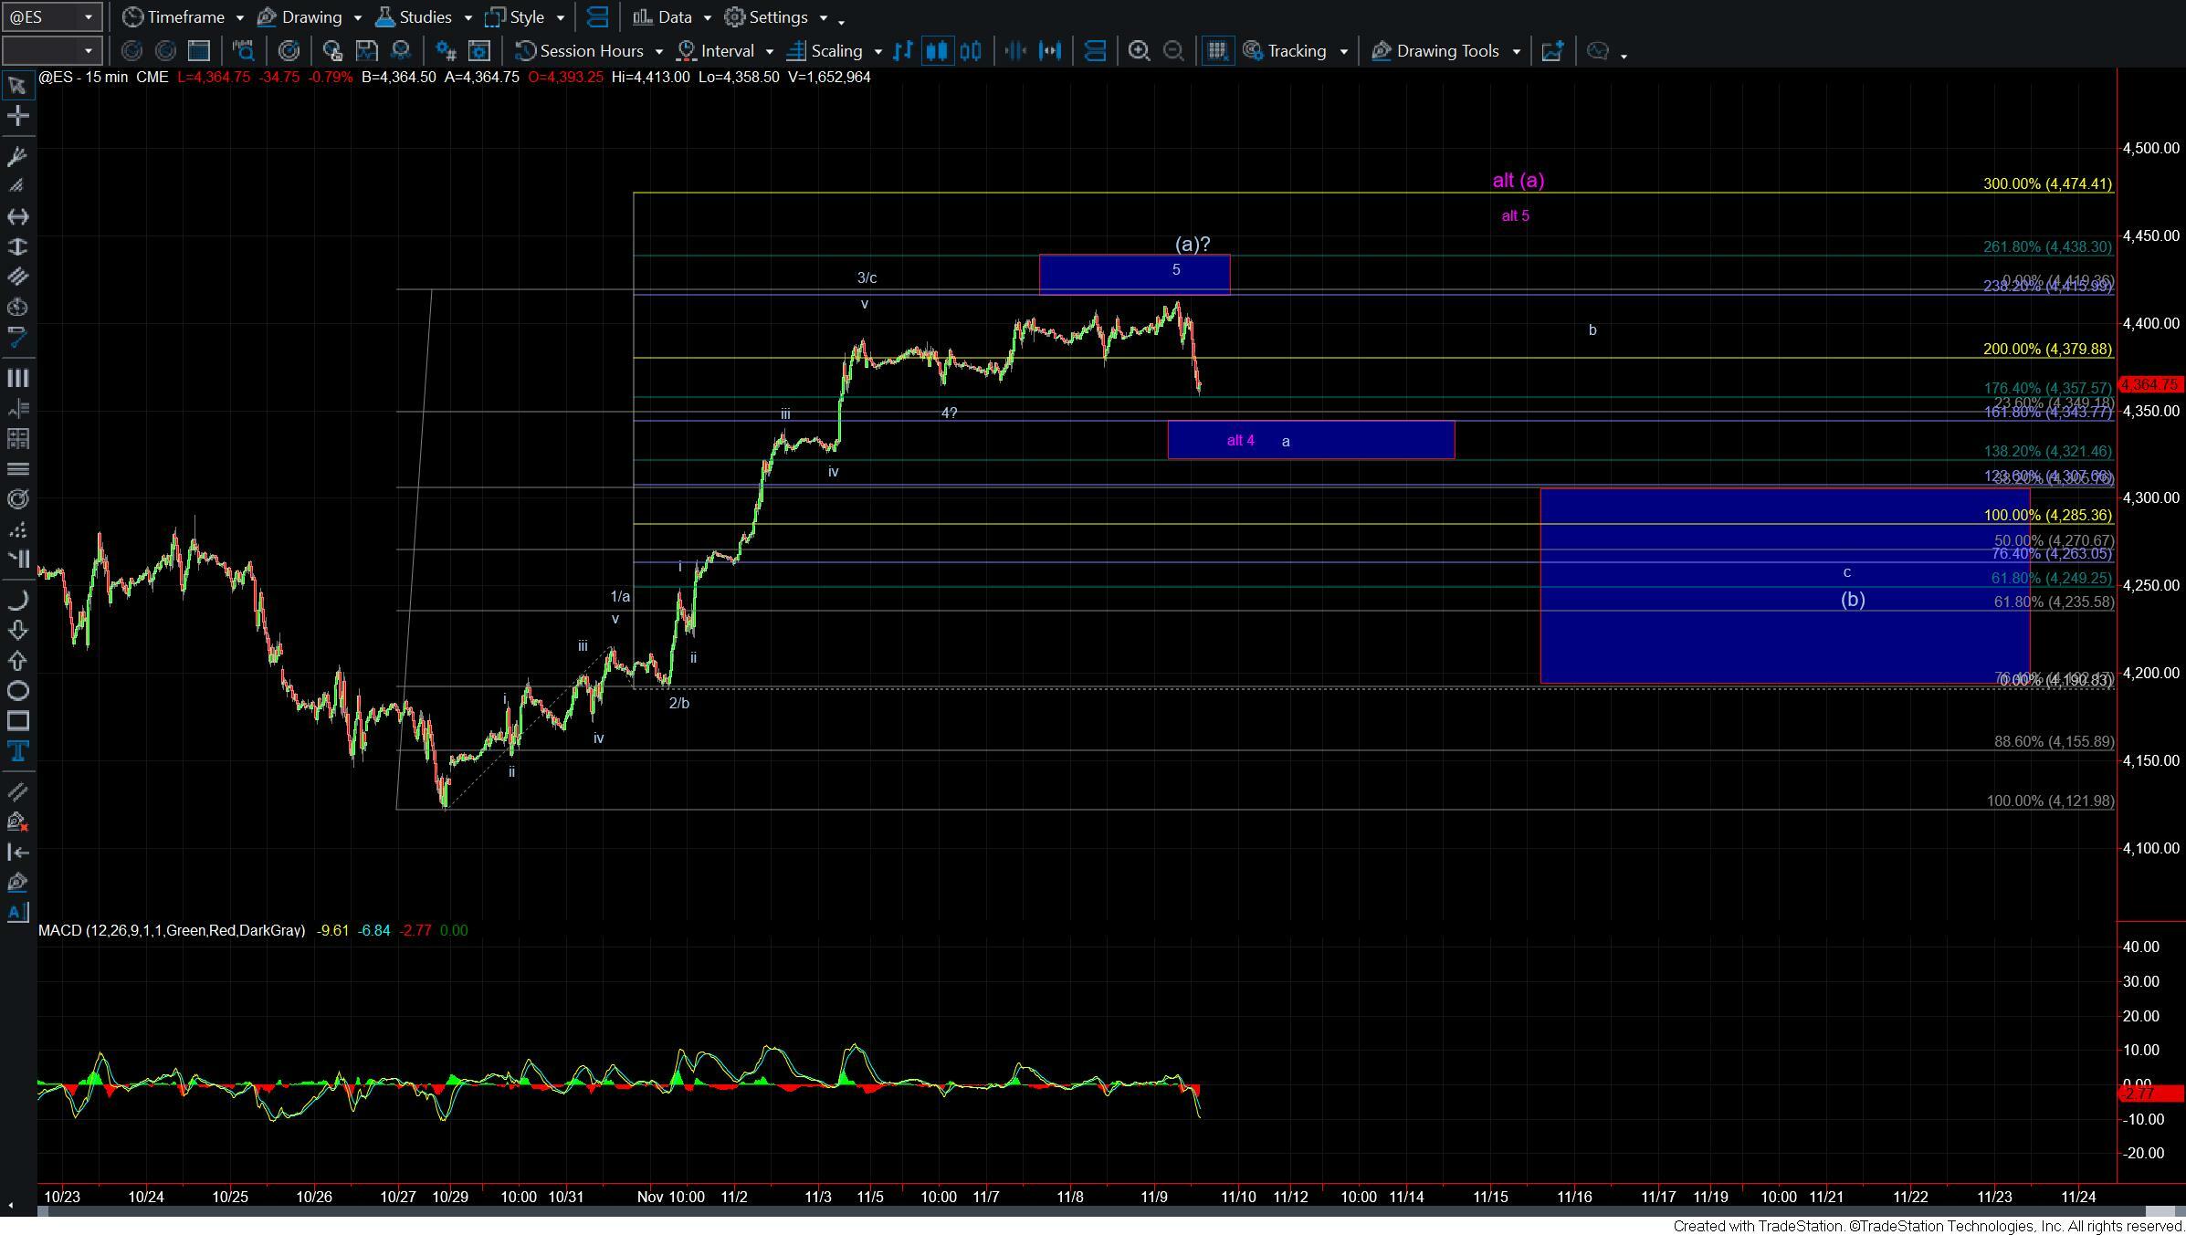2186x1235 pixels.
Task: Expand the Session Hours dropdown
Action: (x=658, y=52)
